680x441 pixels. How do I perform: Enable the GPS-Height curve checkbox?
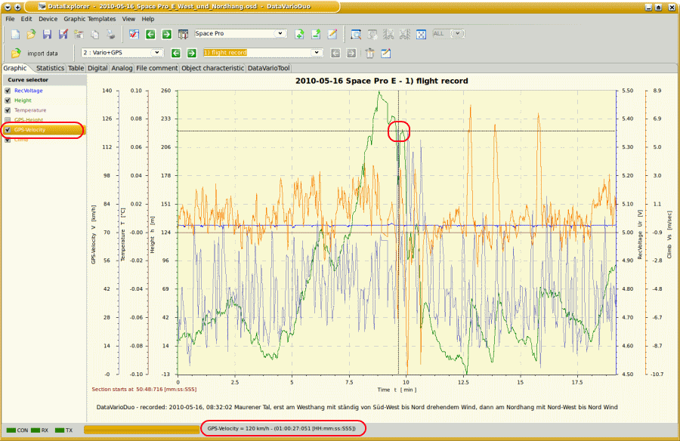(x=8, y=120)
